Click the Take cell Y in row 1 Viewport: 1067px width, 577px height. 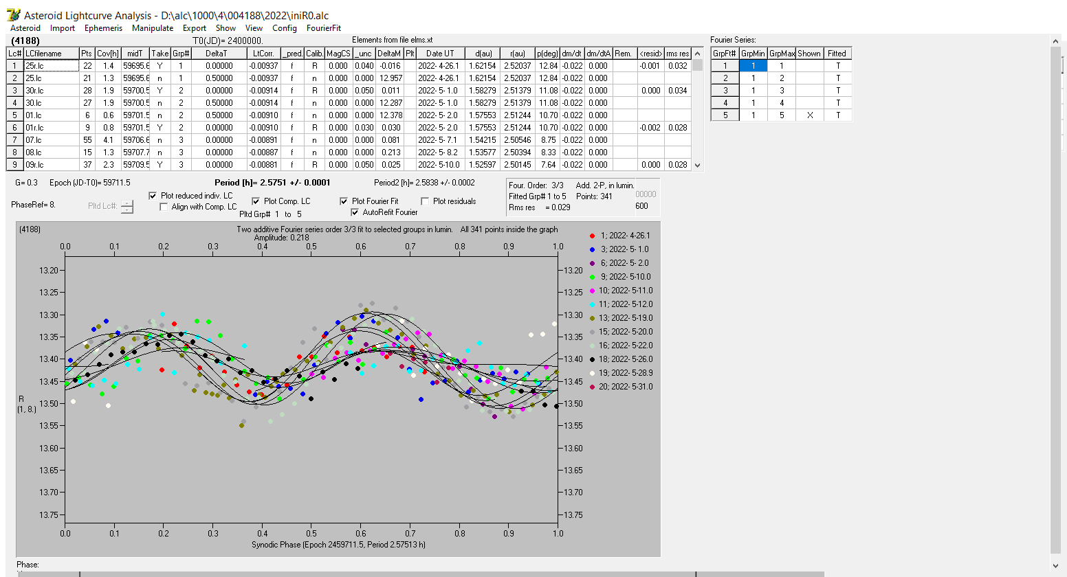tap(159, 66)
